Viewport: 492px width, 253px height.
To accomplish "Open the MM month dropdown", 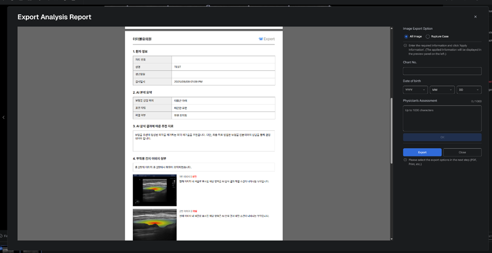I will [x=442, y=90].
